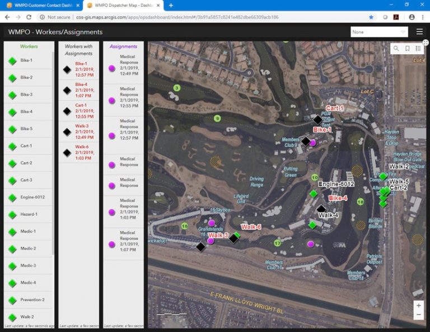This screenshot has width=430, height=332.
Task: Open the dashboard hamburger menu
Action: coord(419,32)
